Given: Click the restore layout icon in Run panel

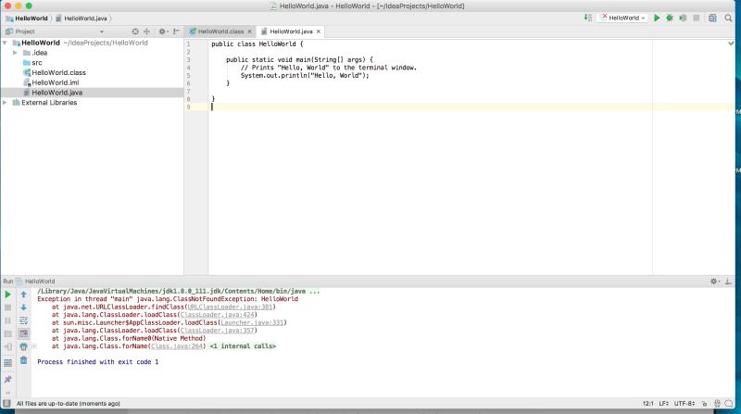Looking at the screenshot, I should tap(7, 363).
